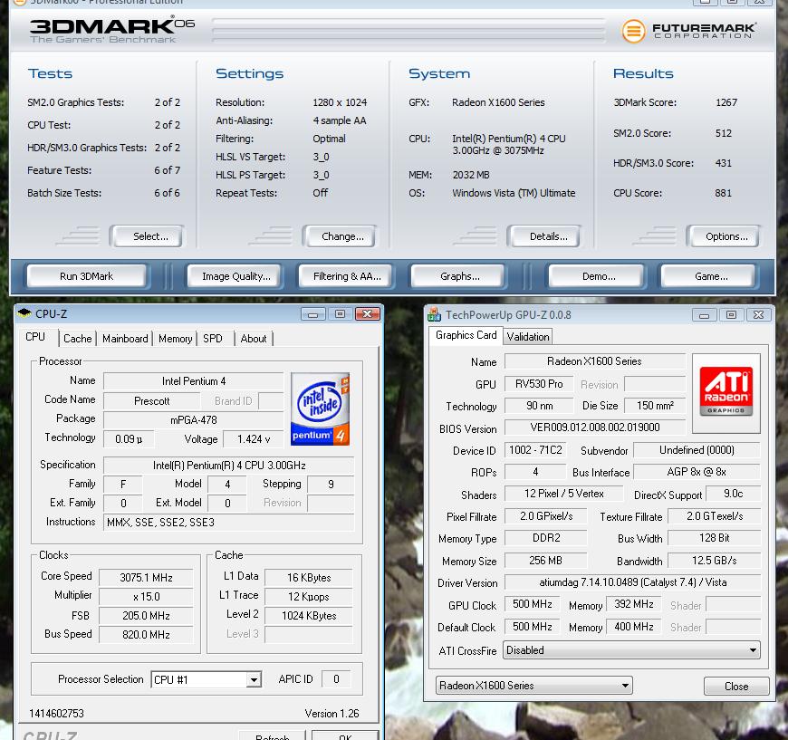Viewport: 788px width, 740px height.
Task: Click the SM2.0 Score value 512
Action: pos(723,133)
